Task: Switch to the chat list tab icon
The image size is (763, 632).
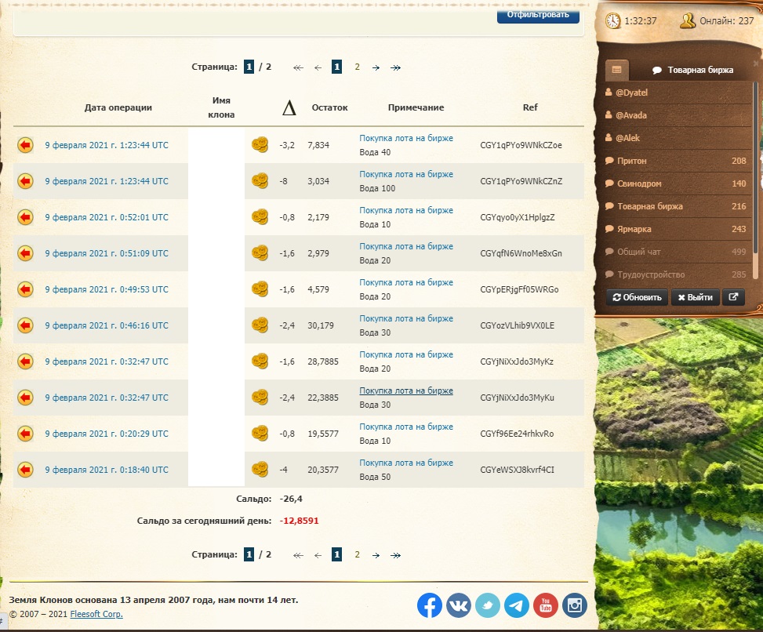Action: coord(617,70)
